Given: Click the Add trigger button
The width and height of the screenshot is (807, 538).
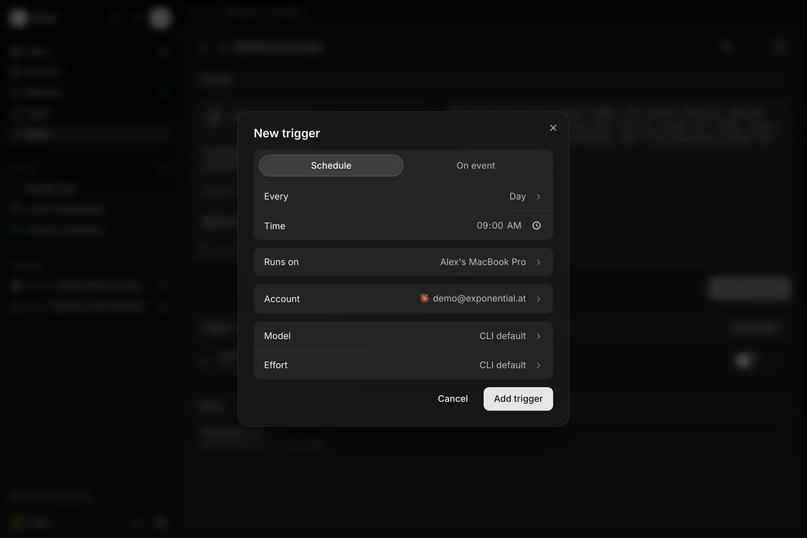Looking at the screenshot, I should [518, 399].
